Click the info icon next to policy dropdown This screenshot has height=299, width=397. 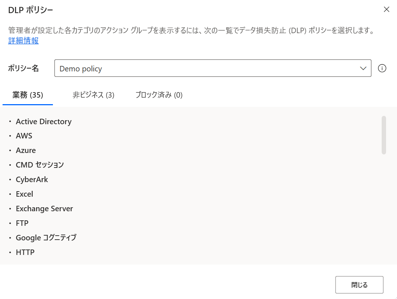pyautogui.click(x=382, y=68)
